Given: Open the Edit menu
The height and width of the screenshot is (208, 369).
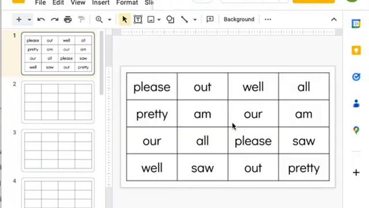Looking at the screenshot, I should 58,3.
